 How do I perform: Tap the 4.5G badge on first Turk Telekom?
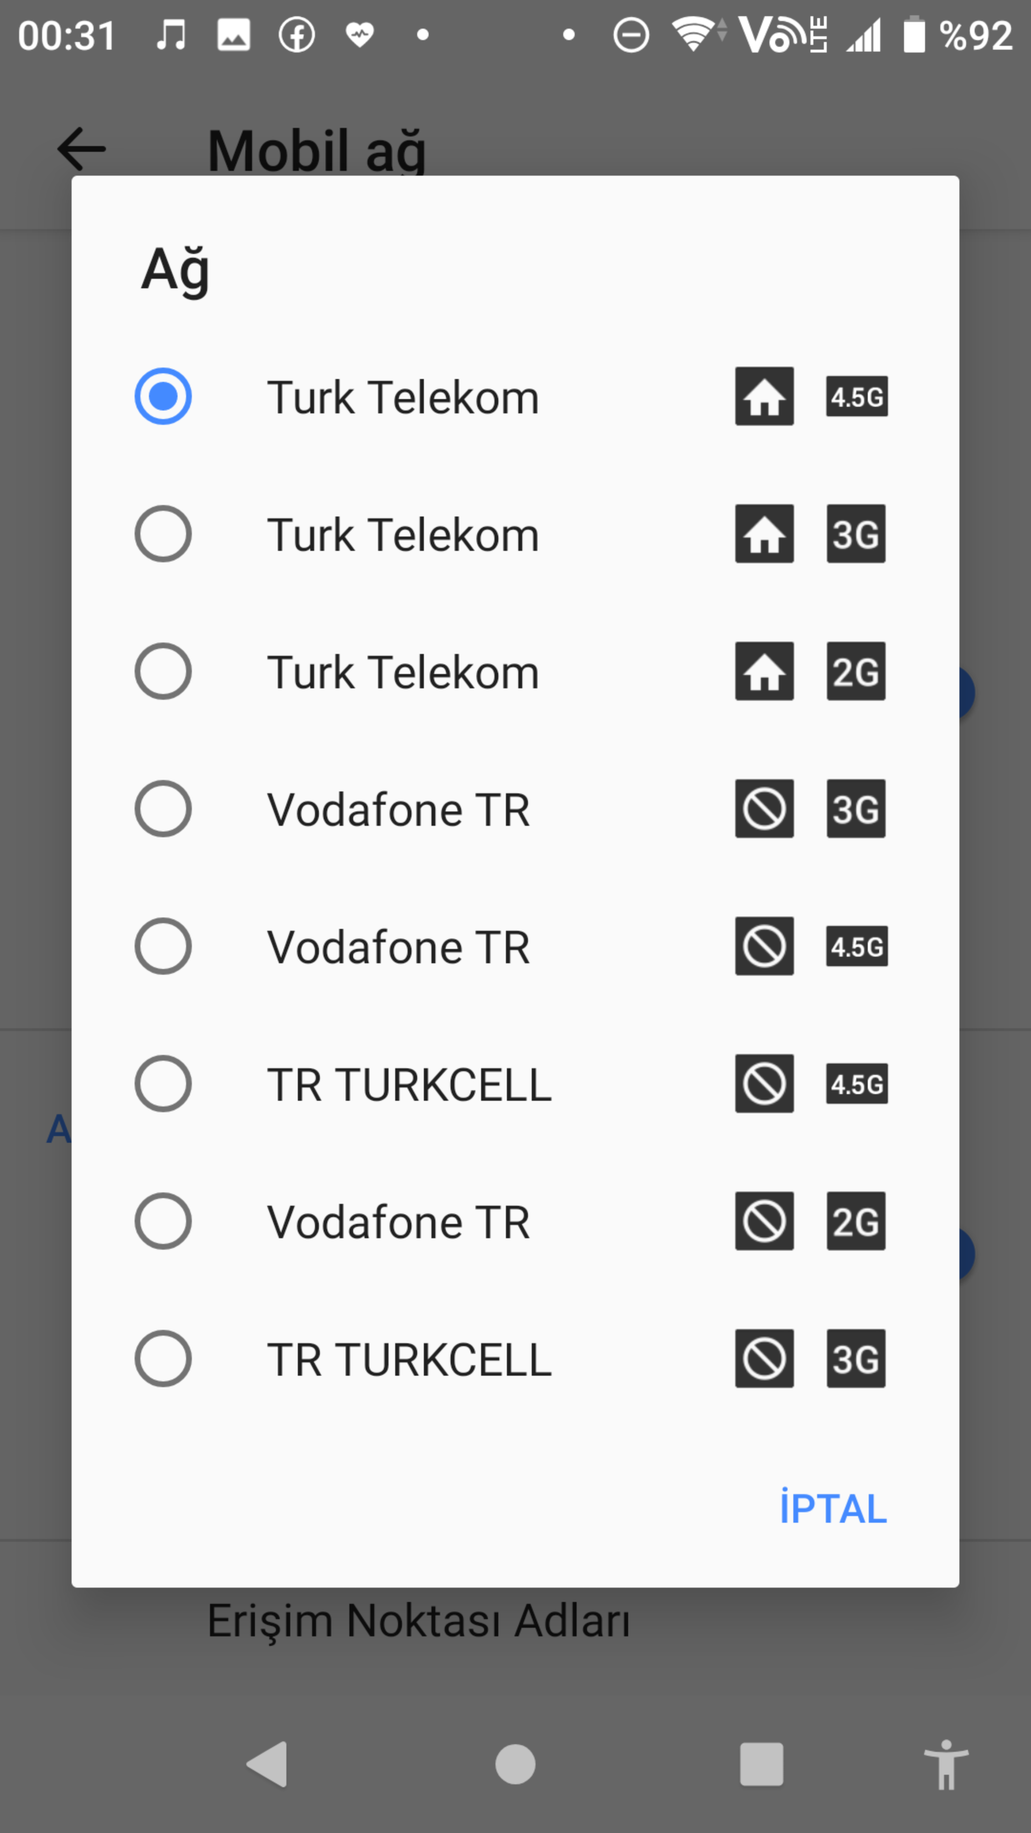point(856,396)
